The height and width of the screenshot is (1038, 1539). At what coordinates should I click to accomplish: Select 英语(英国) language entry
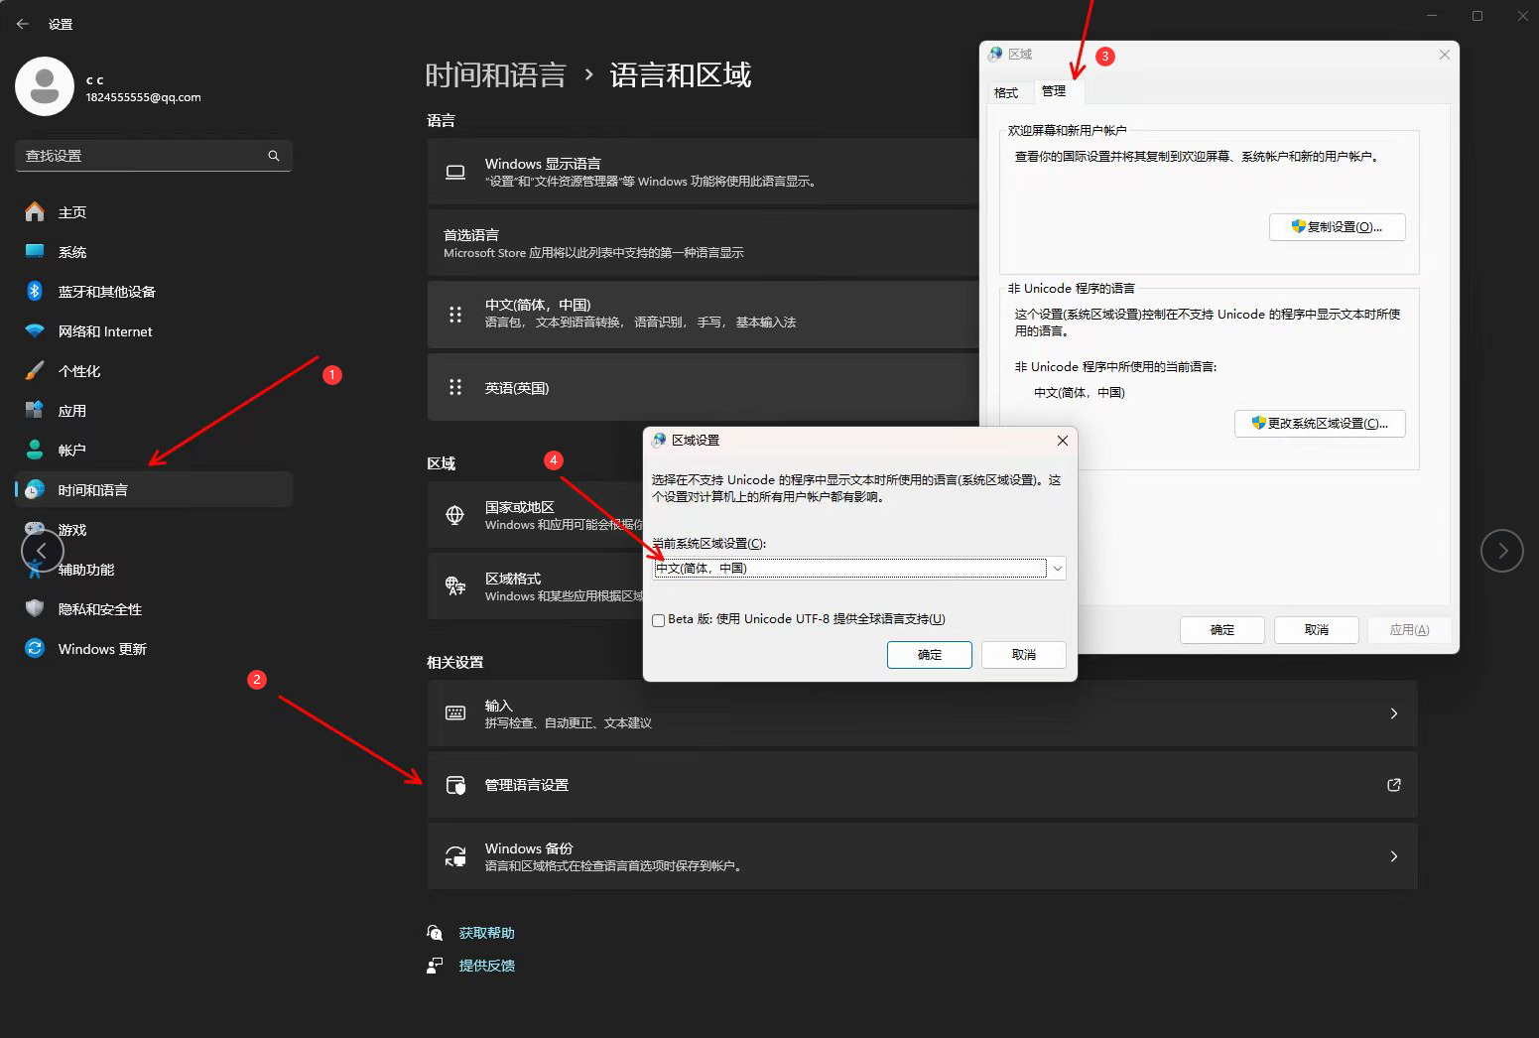704,388
